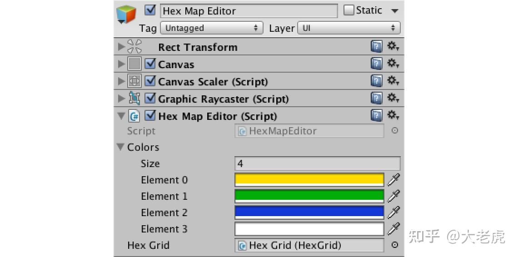The height and width of the screenshot is (257, 518).
Task: Open Element 0 yellow color swatch
Action: (x=309, y=180)
